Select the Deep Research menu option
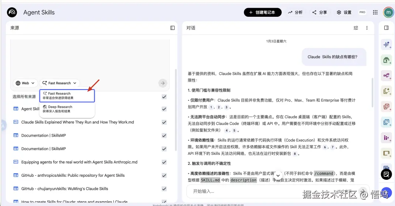 point(67,109)
